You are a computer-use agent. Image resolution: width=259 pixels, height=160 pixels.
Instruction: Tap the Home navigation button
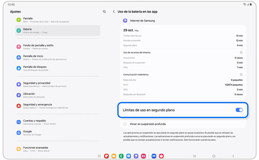tap(214, 156)
